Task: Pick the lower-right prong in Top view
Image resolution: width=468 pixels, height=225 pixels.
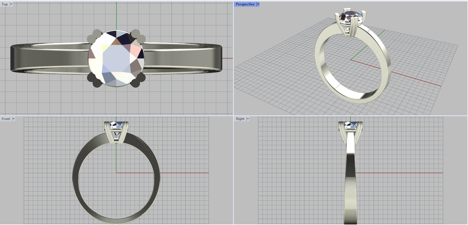Action: [138, 80]
